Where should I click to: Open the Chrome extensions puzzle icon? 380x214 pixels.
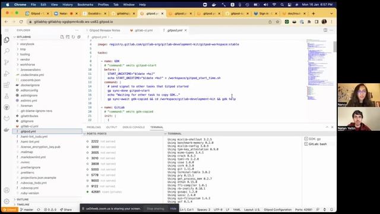309,22
